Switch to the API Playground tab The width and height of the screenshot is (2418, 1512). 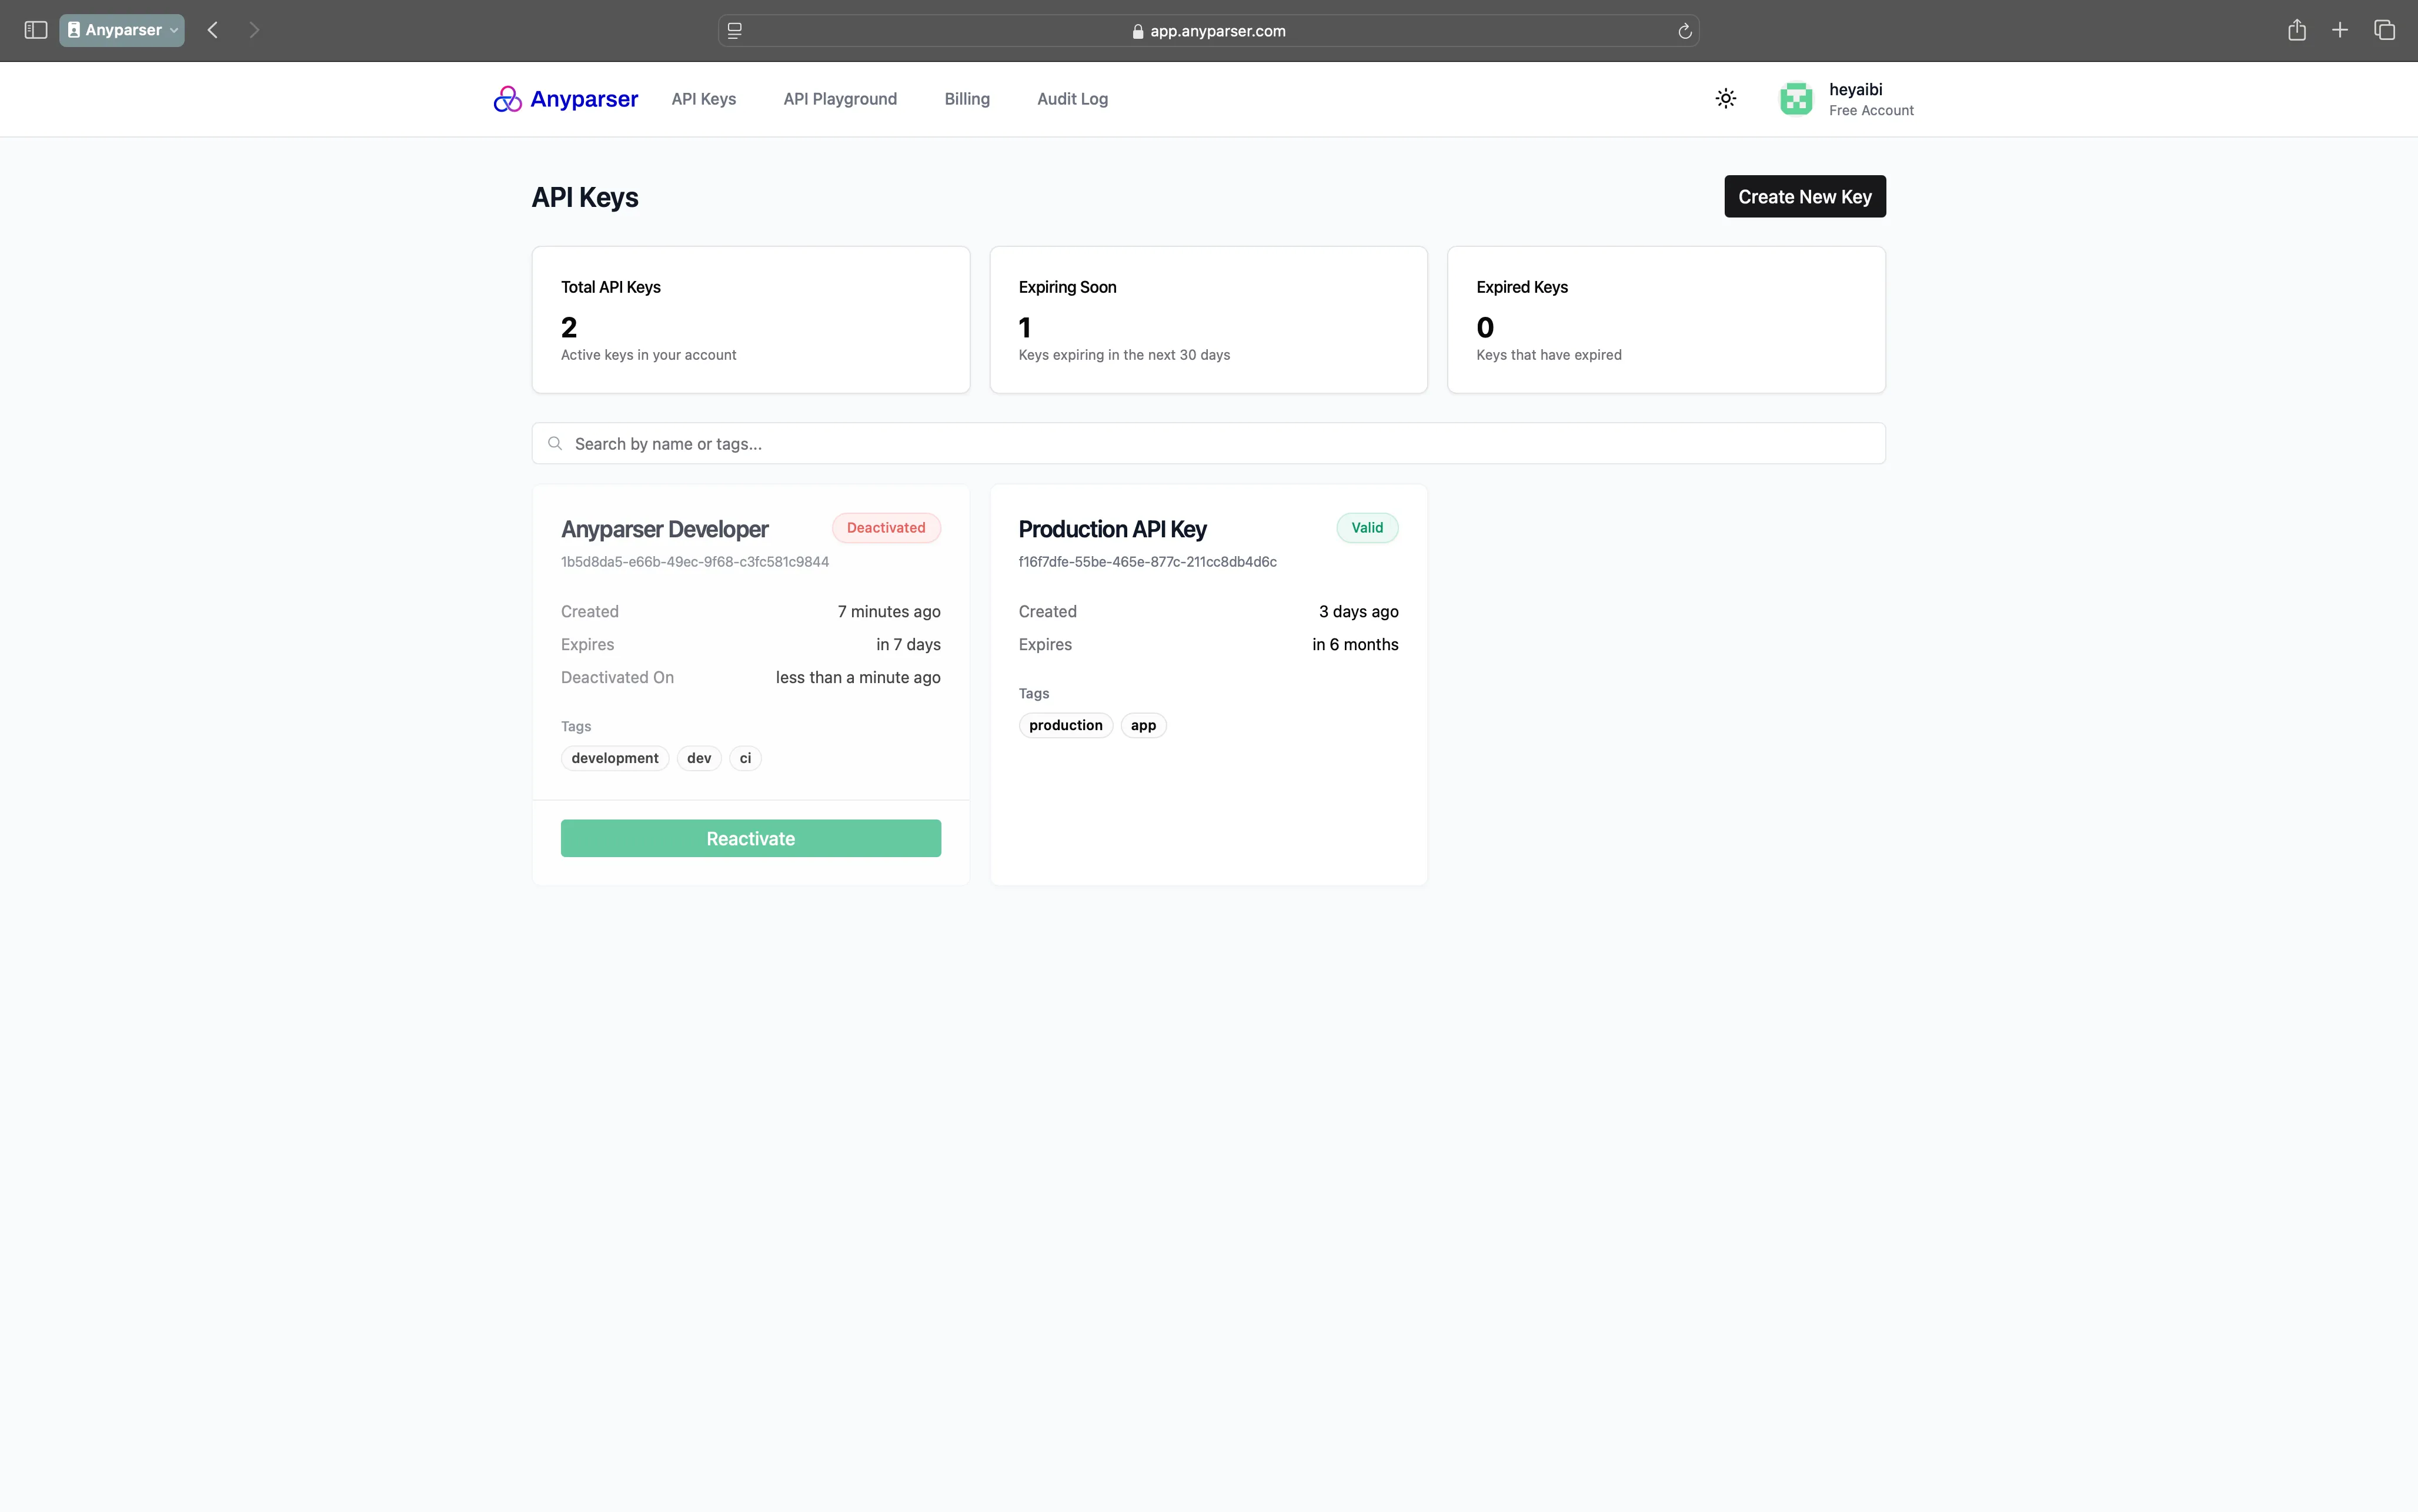839,99
